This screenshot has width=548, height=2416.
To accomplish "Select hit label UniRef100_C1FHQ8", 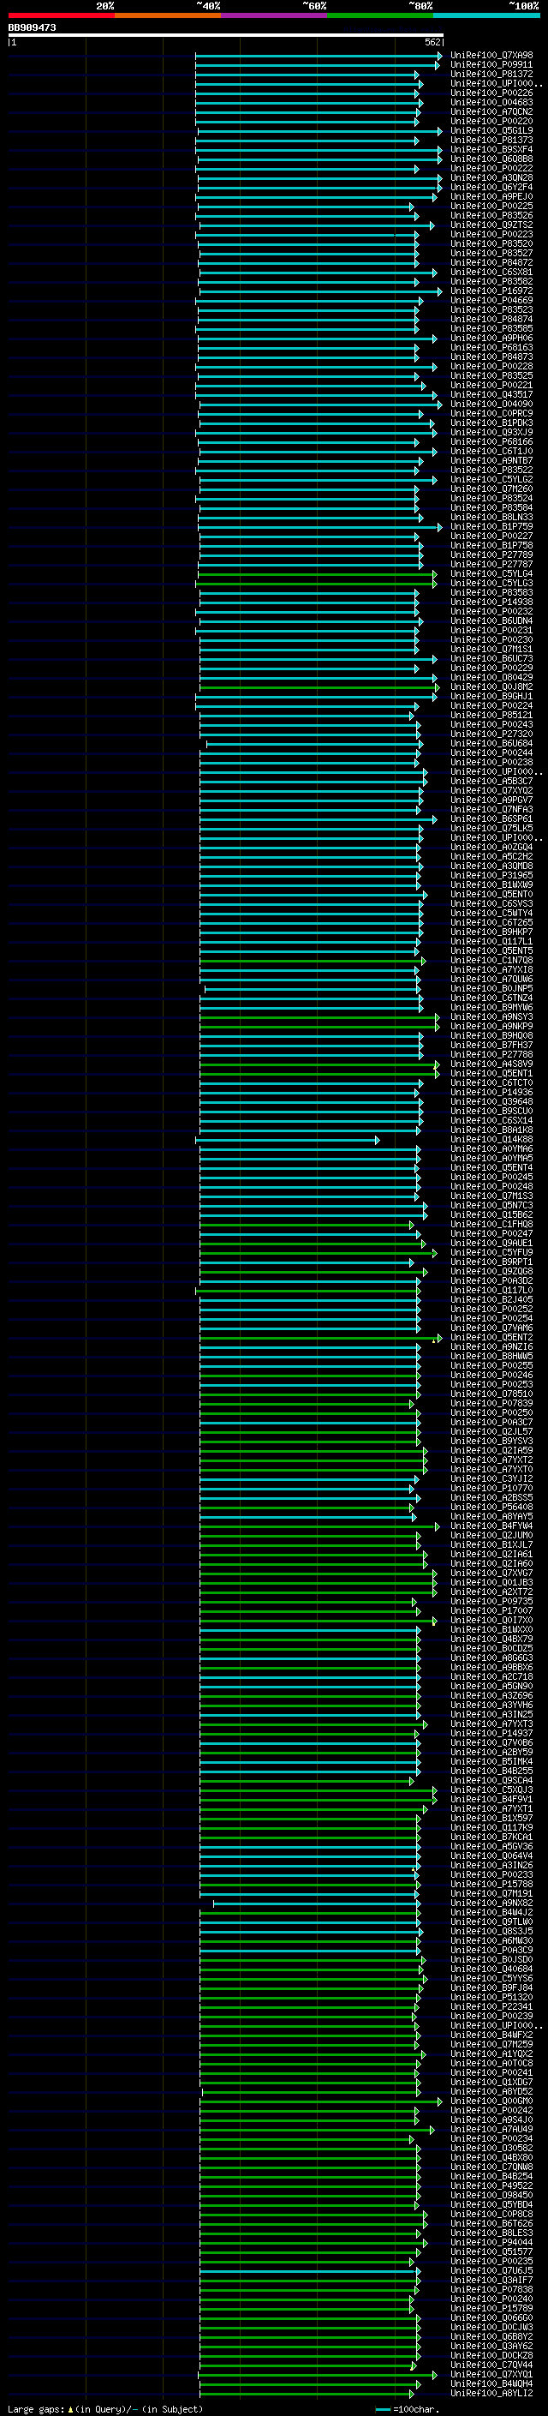I will [x=491, y=1224].
